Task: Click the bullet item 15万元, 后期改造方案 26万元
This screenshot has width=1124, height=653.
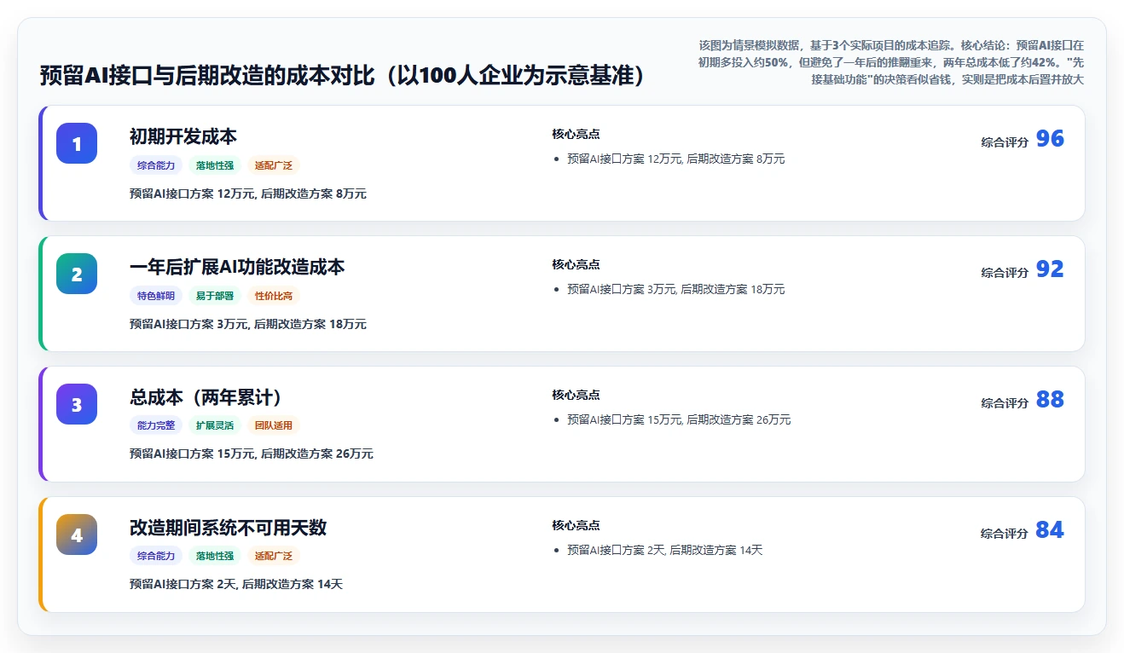Action: click(x=679, y=419)
